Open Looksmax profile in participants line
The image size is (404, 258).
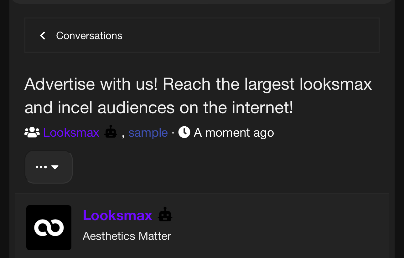point(71,133)
